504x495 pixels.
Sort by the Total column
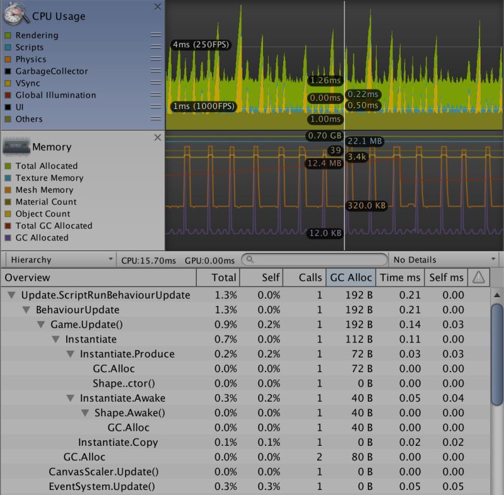[x=218, y=277]
